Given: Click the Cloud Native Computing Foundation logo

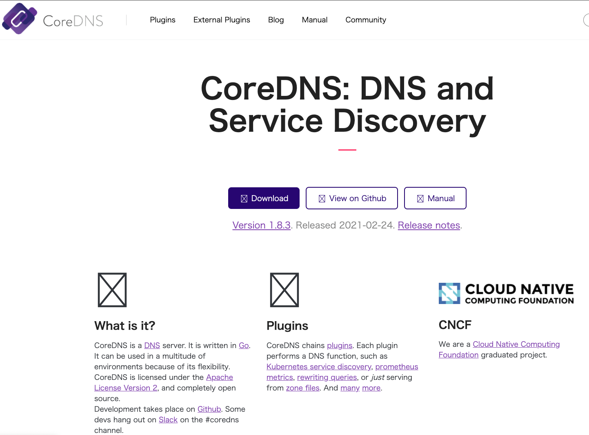Looking at the screenshot, I should tap(506, 293).
